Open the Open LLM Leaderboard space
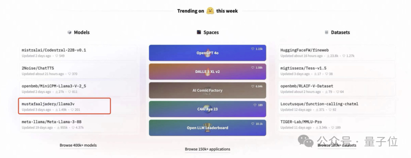 coord(207,128)
